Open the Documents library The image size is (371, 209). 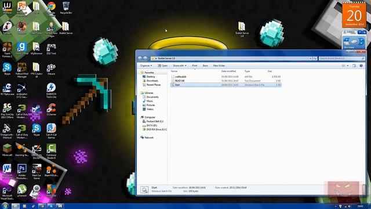click(151, 97)
